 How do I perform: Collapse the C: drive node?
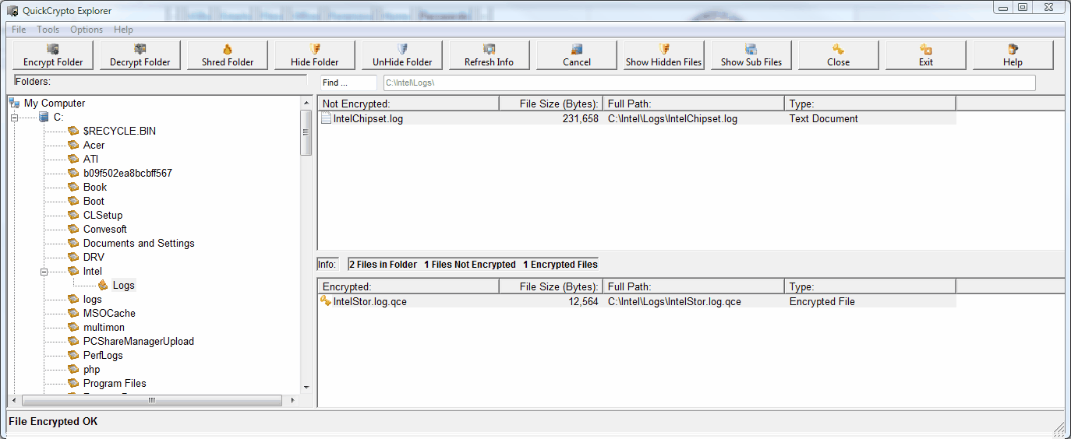[14, 118]
